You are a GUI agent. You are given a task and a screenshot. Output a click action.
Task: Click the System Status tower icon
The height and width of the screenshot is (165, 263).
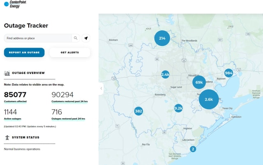tap(7, 137)
